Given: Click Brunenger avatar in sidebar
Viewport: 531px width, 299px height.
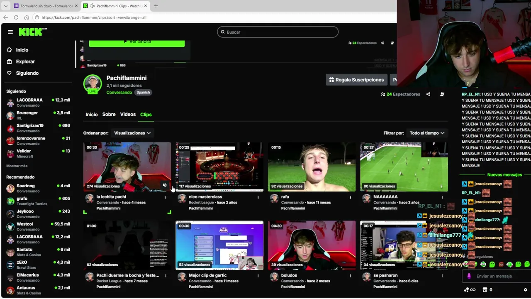Looking at the screenshot, I should [x=10, y=115].
